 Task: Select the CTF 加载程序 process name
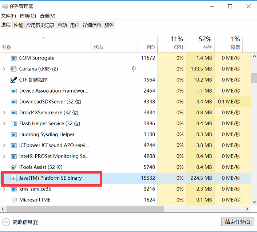[33, 80]
